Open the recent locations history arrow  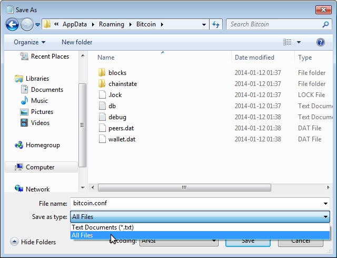click(x=37, y=25)
